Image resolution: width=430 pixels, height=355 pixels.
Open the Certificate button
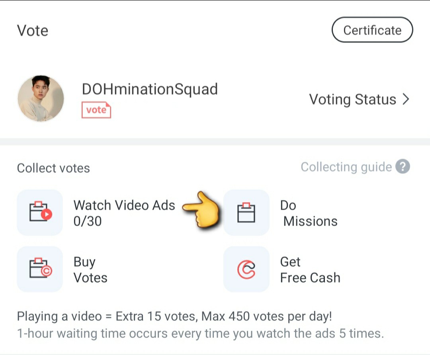(x=372, y=30)
